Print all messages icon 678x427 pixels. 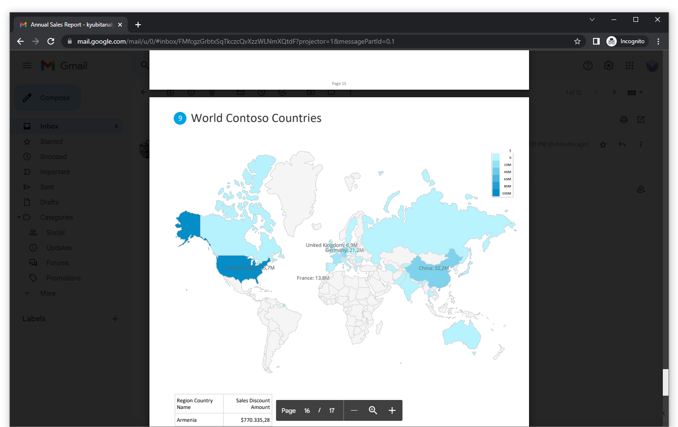[x=624, y=120]
